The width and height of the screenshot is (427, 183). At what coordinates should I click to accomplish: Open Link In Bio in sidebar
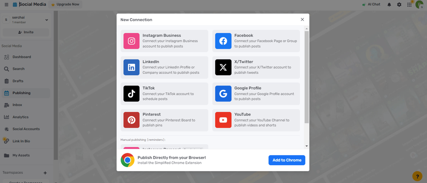(x=25, y=141)
